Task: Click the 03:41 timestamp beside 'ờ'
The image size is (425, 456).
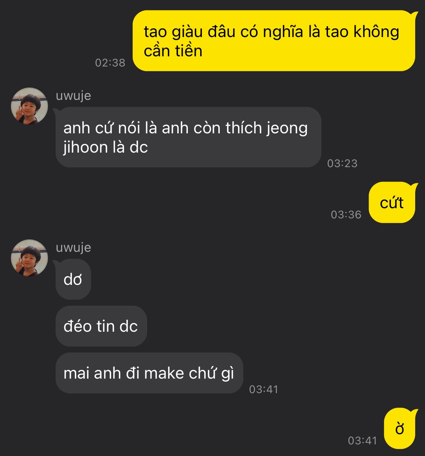Action: click(363, 440)
